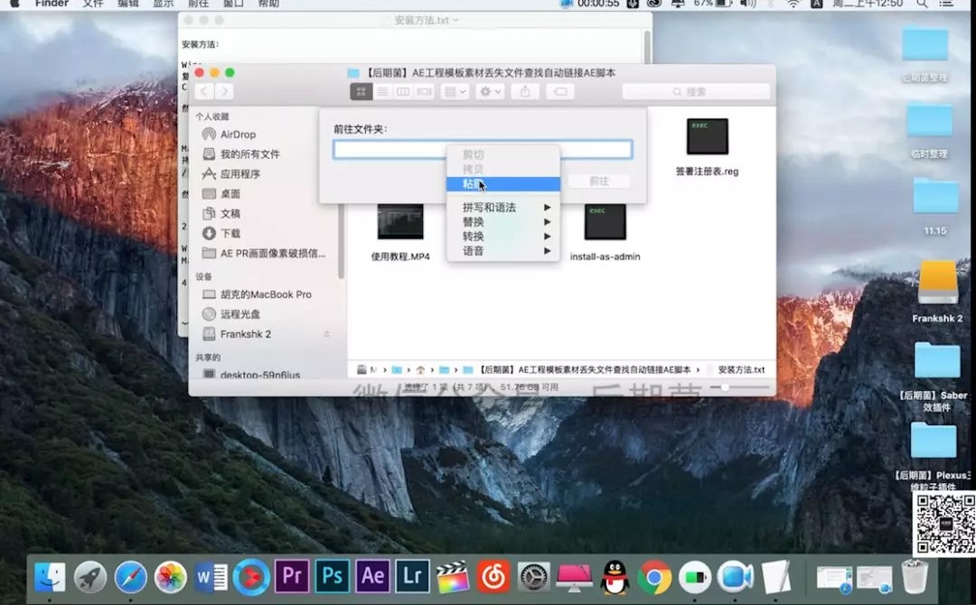Image resolution: width=976 pixels, height=605 pixels.
Task: Open 下载 folder from the sidebar
Action: 230,233
